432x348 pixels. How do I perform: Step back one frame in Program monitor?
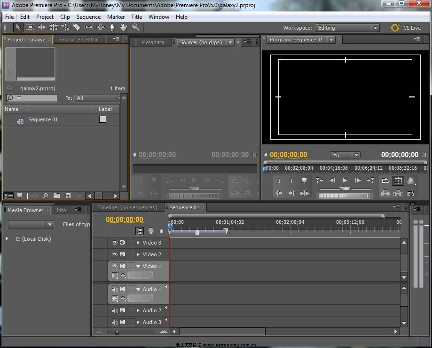coord(332,181)
